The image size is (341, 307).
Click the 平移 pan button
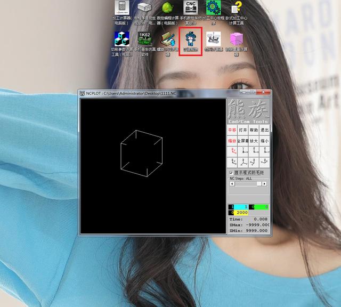click(232, 130)
